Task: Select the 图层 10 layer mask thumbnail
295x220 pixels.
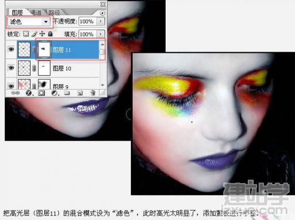Action: (x=44, y=68)
